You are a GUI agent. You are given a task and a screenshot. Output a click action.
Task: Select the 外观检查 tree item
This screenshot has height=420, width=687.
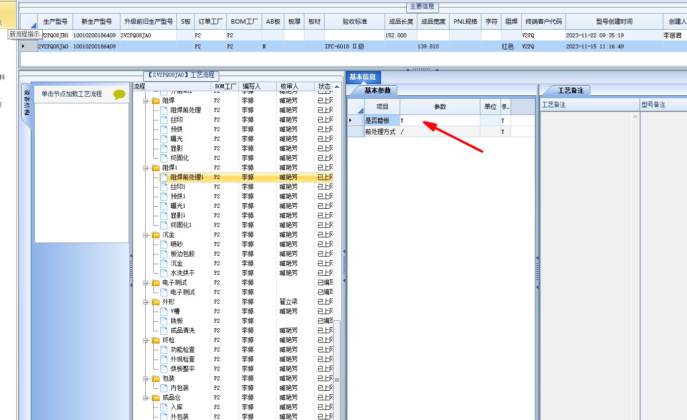point(182,359)
